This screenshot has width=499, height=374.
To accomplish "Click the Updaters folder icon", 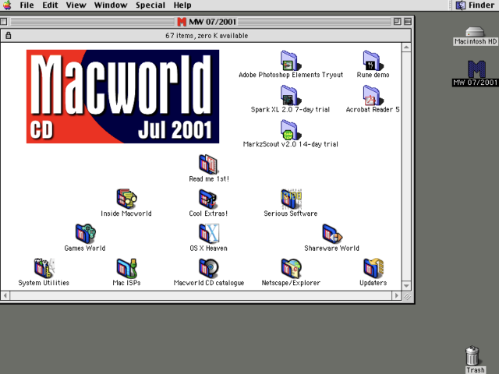I will [373, 268].
